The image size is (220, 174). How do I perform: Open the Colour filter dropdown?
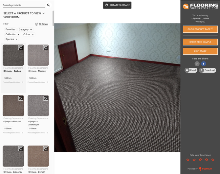pyautogui.click(x=28, y=34)
